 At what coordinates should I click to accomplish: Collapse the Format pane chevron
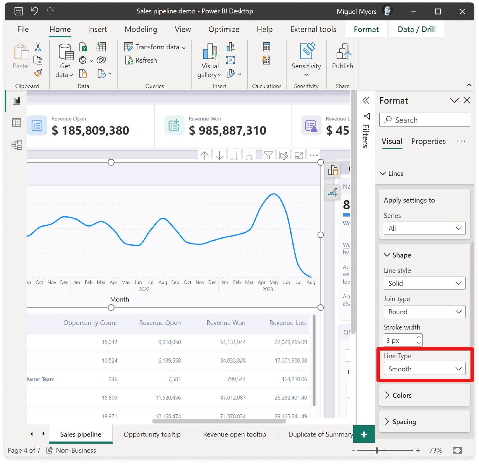pyautogui.click(x=454, y=101)
